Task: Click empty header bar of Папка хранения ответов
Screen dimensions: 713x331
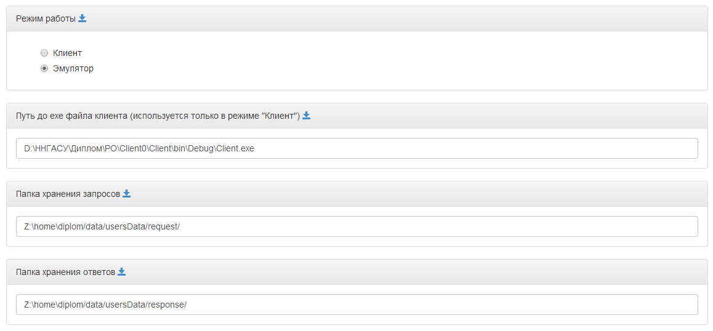Action: coord(416,273)
